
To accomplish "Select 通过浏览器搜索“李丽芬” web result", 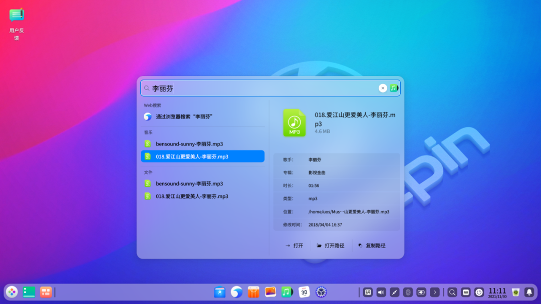I will pyautogui.click(x=203, y=116).
